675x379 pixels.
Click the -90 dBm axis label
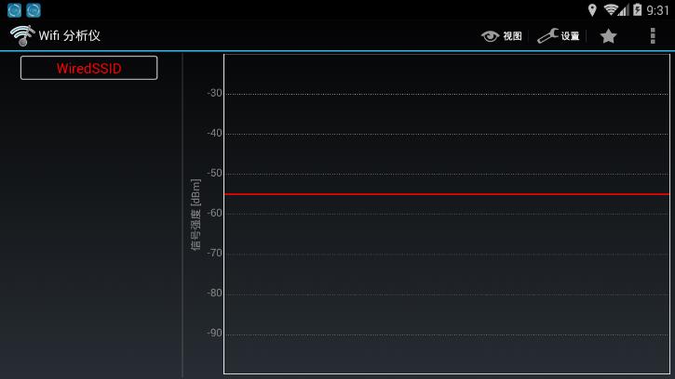pyautogui.click(x=214, y=333)
